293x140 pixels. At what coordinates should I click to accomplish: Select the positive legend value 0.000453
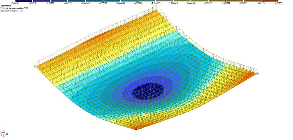pos(208,3)
